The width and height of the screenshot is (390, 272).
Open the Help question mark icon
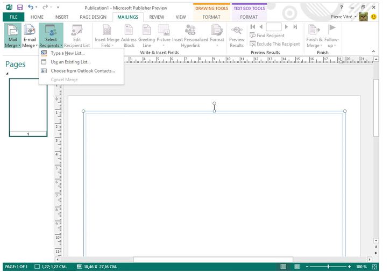(342, 8)
